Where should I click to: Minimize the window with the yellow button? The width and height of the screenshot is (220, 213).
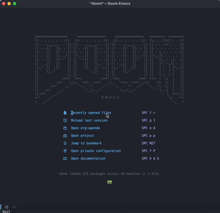click(x=9, y=4)
